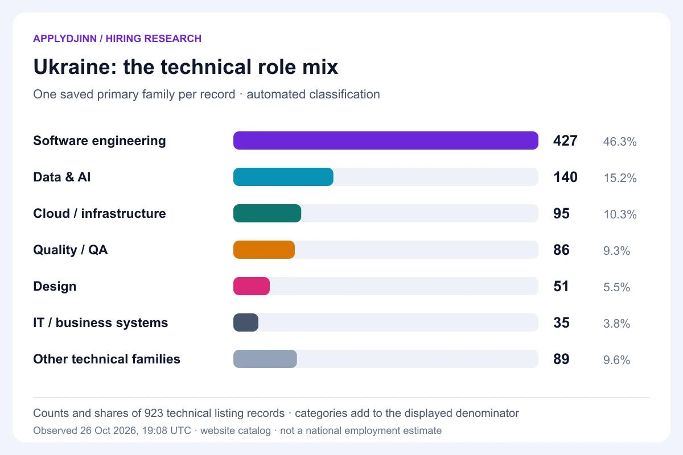Click the 9.6% share value

tap(617, 360)
